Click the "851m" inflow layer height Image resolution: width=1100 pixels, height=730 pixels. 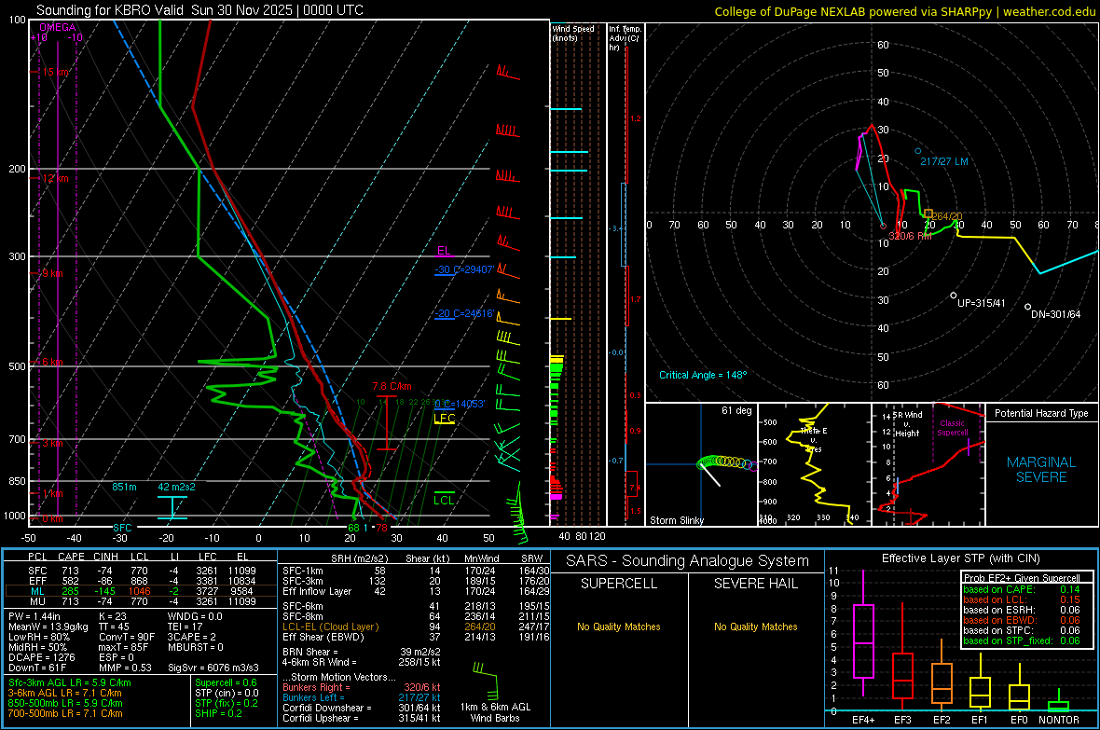[124, 487]
